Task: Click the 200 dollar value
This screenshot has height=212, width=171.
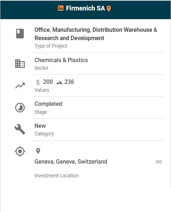Action: [x=48, y=82]
